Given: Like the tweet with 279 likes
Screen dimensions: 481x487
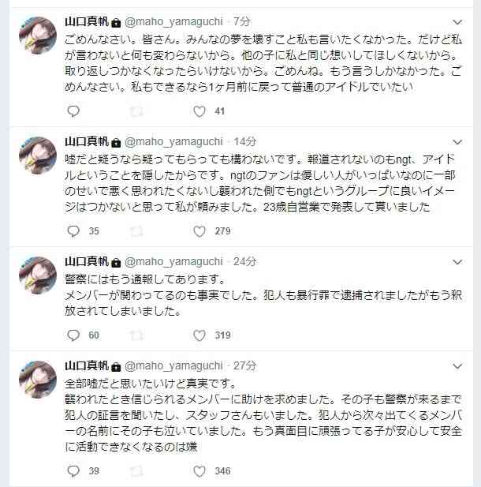Looking at the screenshot, I should tap(199, 231).
